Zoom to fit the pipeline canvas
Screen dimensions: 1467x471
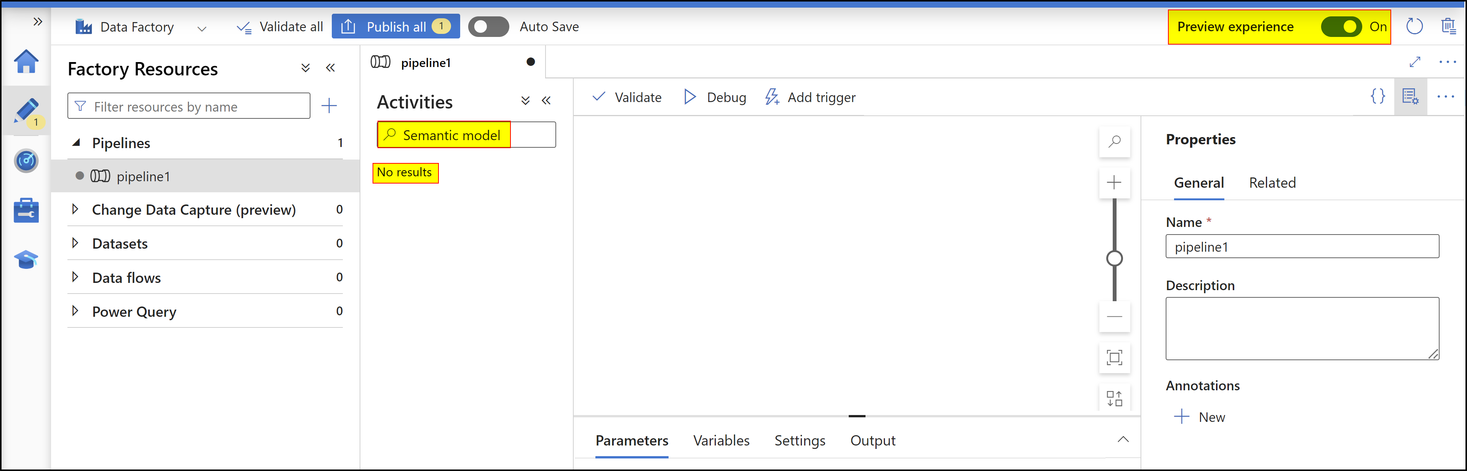pyautogui.click(x=1115, y=358)
